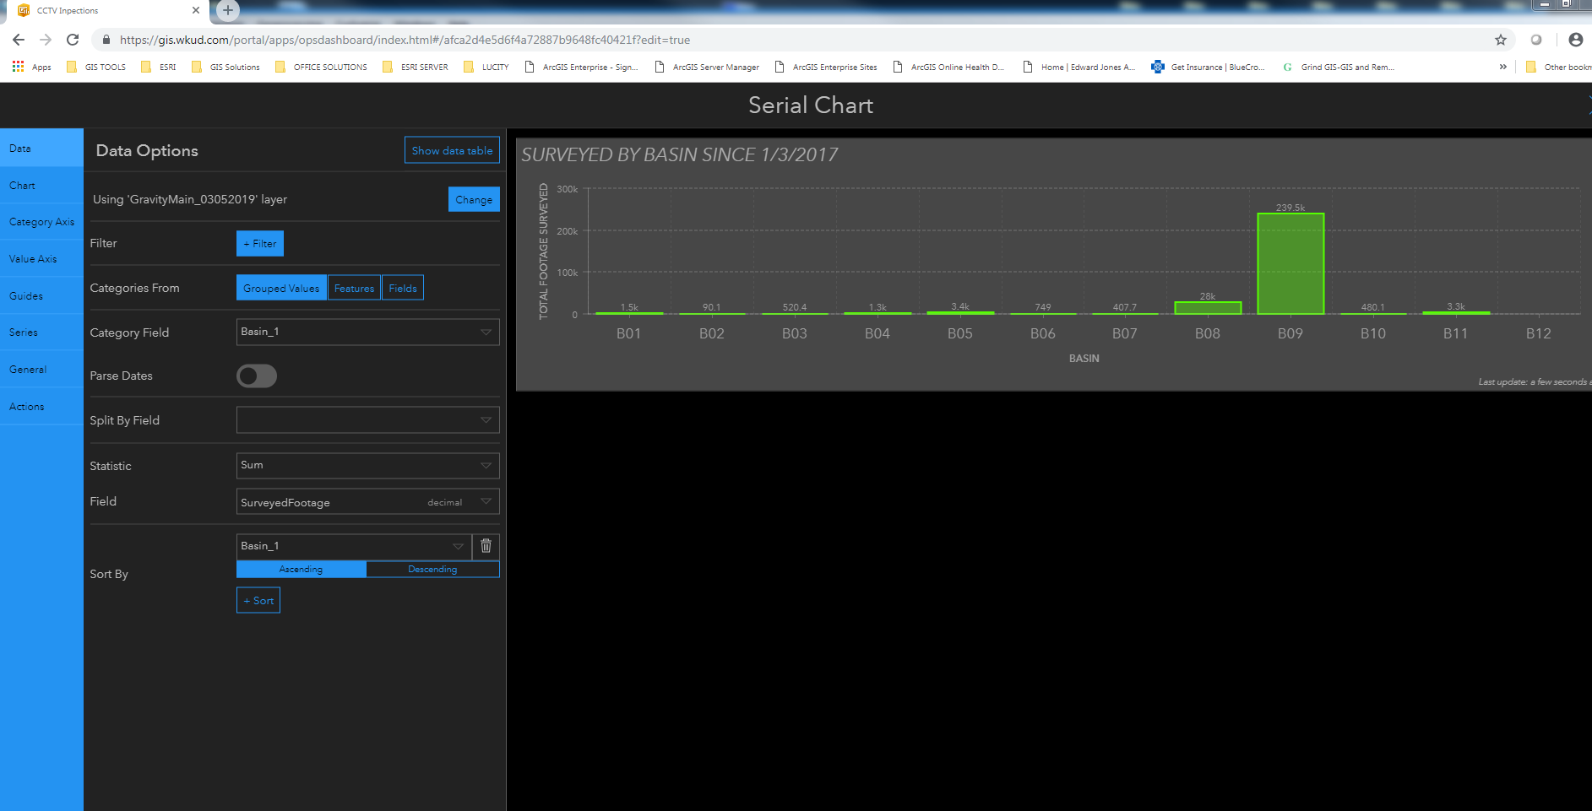The image size is (1592, 811).
Task: Select the Category Axis tab
Action: [41, 222]
